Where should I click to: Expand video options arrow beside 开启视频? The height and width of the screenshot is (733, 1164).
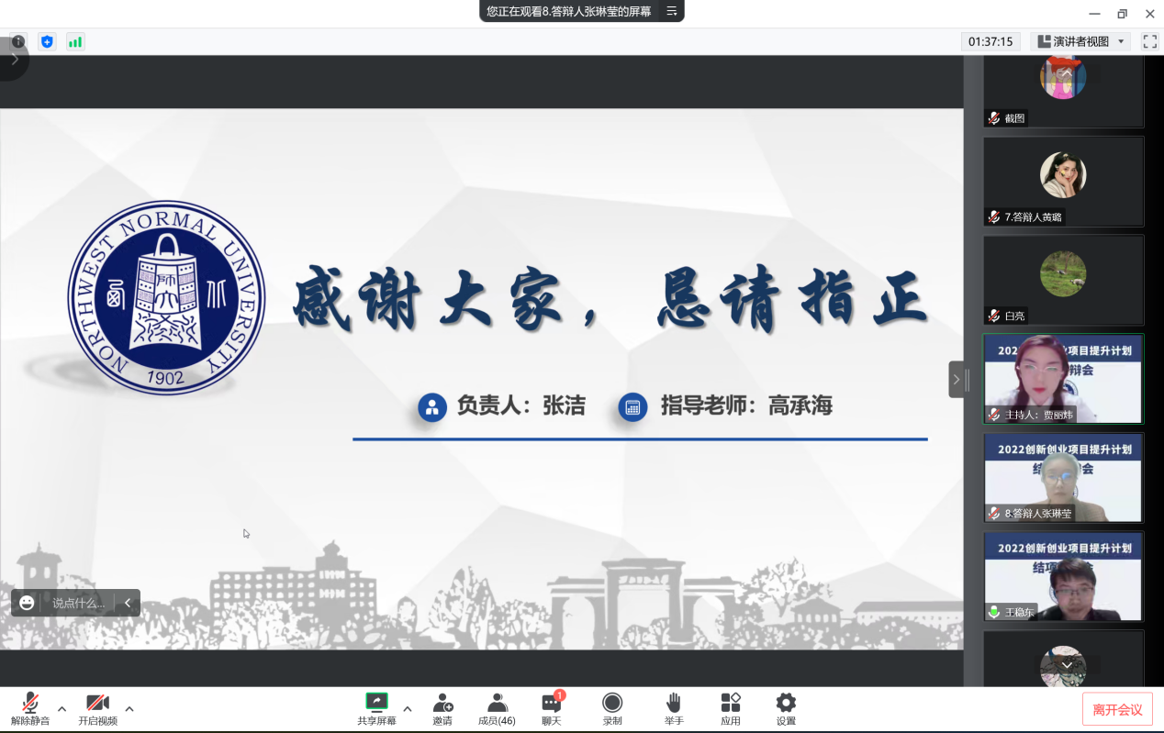pyautogui.click(x=129, y=708)
